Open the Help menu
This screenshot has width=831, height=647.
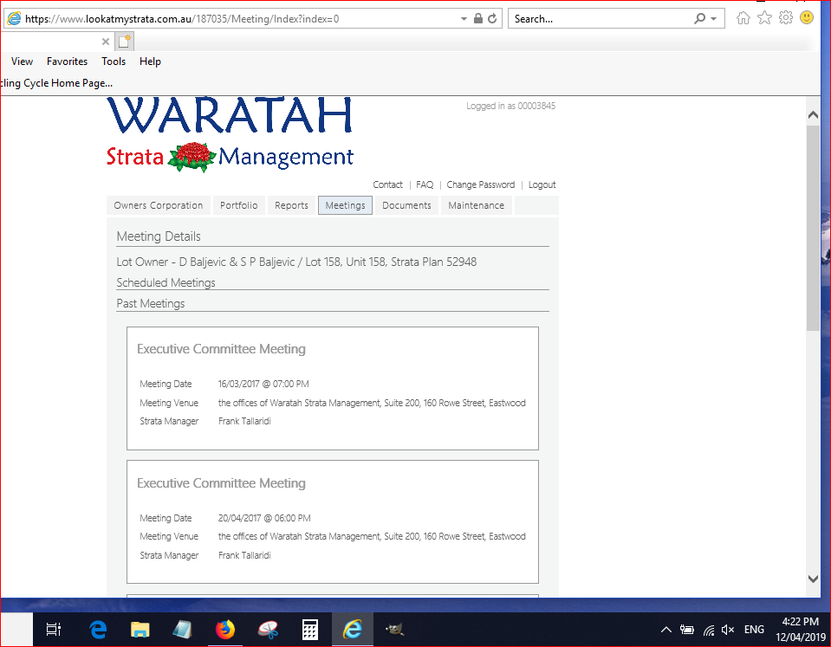coord(150,61)
